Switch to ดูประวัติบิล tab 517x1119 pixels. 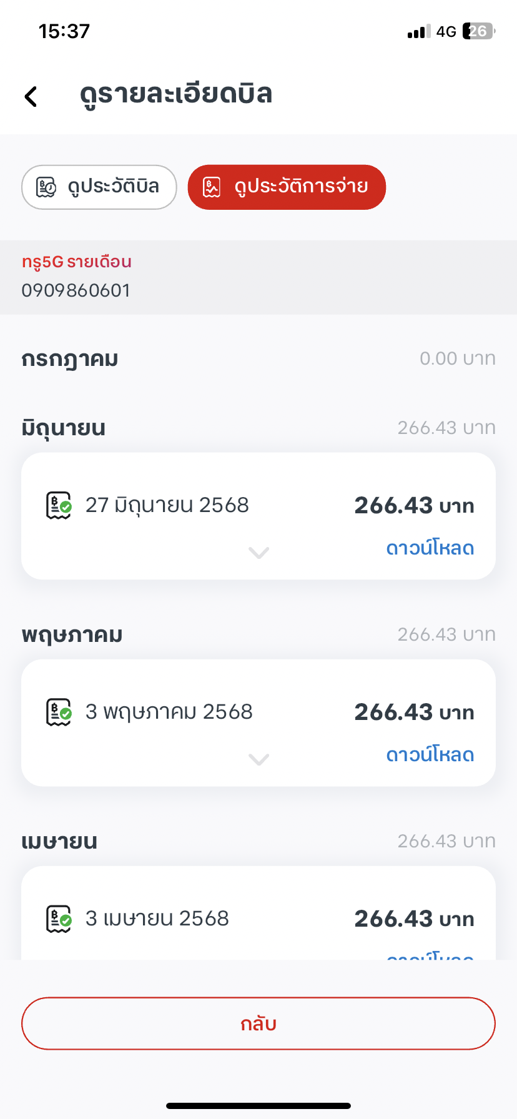pyautogui.click(x=99, y=187)
